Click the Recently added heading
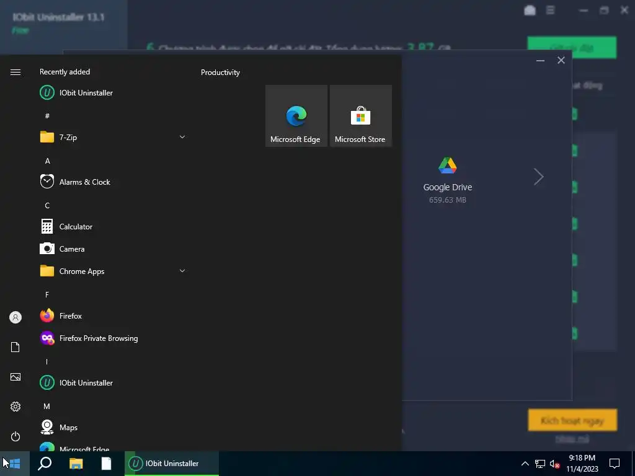 64,72
